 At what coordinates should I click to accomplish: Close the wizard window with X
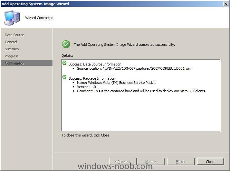coord(226,4)
